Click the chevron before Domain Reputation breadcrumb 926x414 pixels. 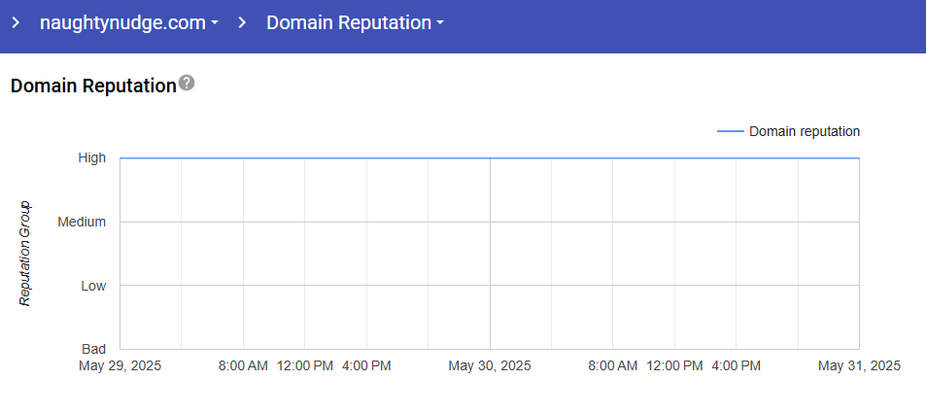[x=243, y=22]
